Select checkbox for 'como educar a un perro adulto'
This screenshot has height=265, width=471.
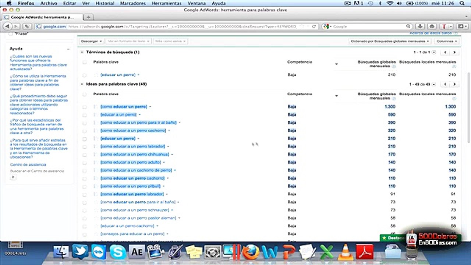(85, 163)
